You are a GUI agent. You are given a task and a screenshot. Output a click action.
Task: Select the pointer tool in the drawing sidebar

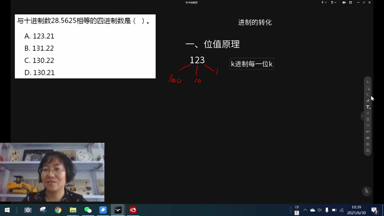368,82
